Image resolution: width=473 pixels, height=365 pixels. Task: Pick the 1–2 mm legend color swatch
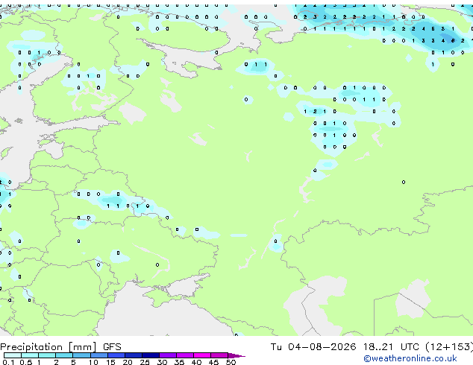tap(47, 355)
